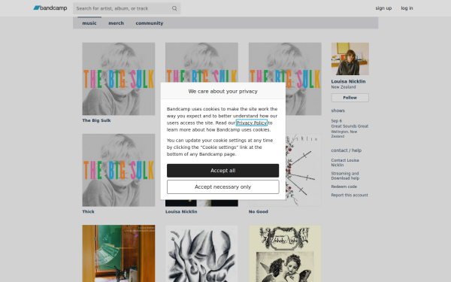Image resolution: width=451 pixels, height=282 pixels.
Task: Open the Privacy Policy link
Action: [x=251, y=123]
